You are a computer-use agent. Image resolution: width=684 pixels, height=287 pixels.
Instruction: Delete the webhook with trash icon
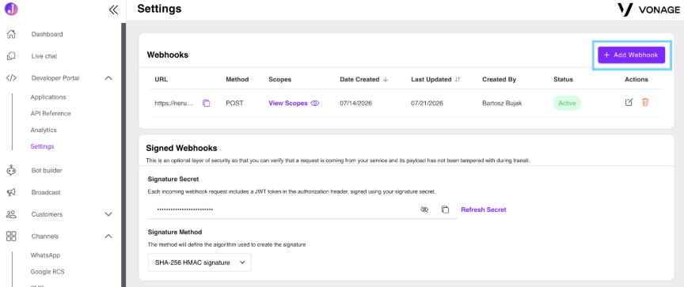[645, 102]
